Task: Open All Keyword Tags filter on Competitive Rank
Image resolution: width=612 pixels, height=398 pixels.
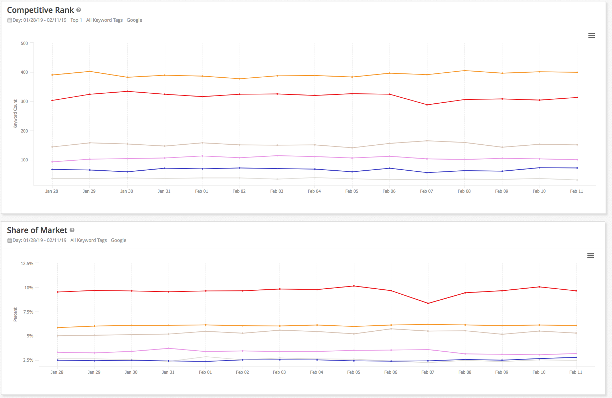Action: coord(104,20)
